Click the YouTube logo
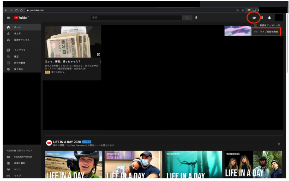This screenshot has width=289, height=181. [21, 18]
